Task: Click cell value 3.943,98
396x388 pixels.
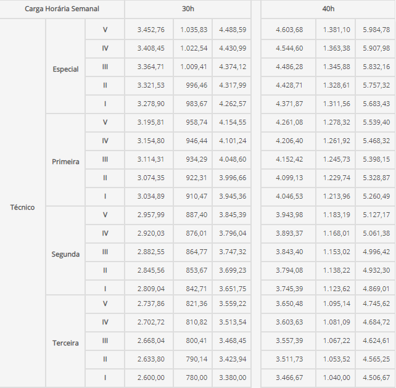Action: click(289, 215)
